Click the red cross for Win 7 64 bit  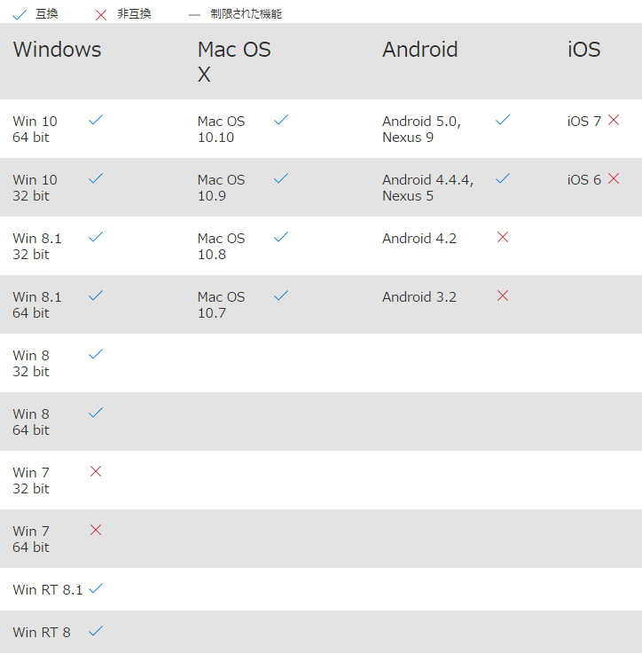coord(97,530)
